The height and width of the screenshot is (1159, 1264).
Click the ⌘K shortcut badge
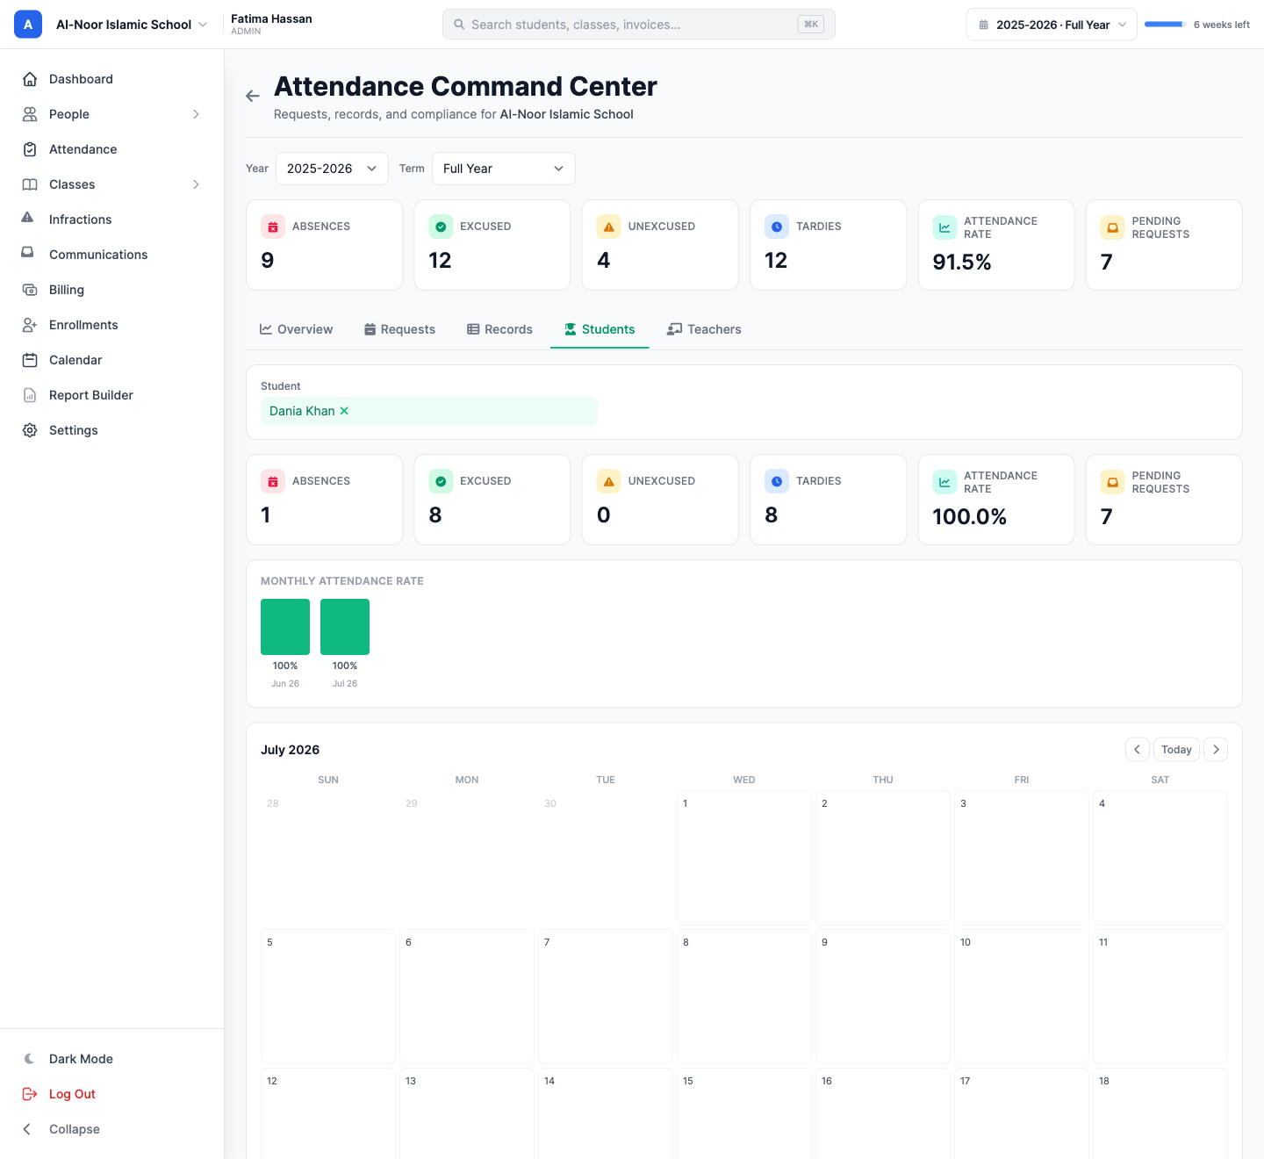pos(811,25)
